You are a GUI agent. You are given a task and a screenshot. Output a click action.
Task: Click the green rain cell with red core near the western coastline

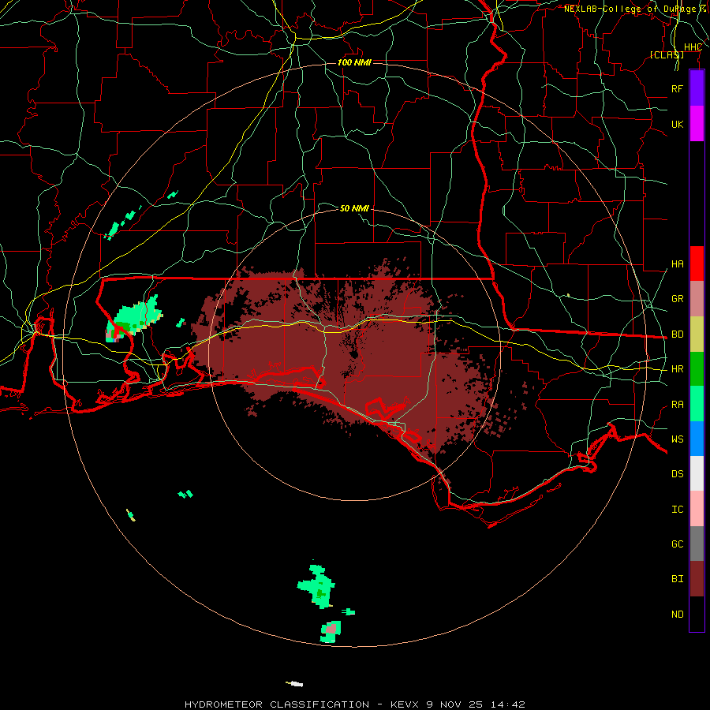[x=133, y=319]
